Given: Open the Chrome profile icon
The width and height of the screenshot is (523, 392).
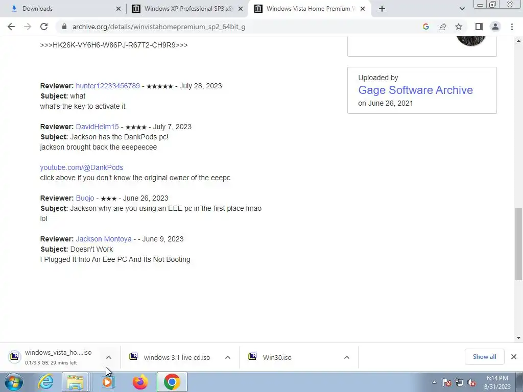Looking at the screenshot, I should click(495, 27).
